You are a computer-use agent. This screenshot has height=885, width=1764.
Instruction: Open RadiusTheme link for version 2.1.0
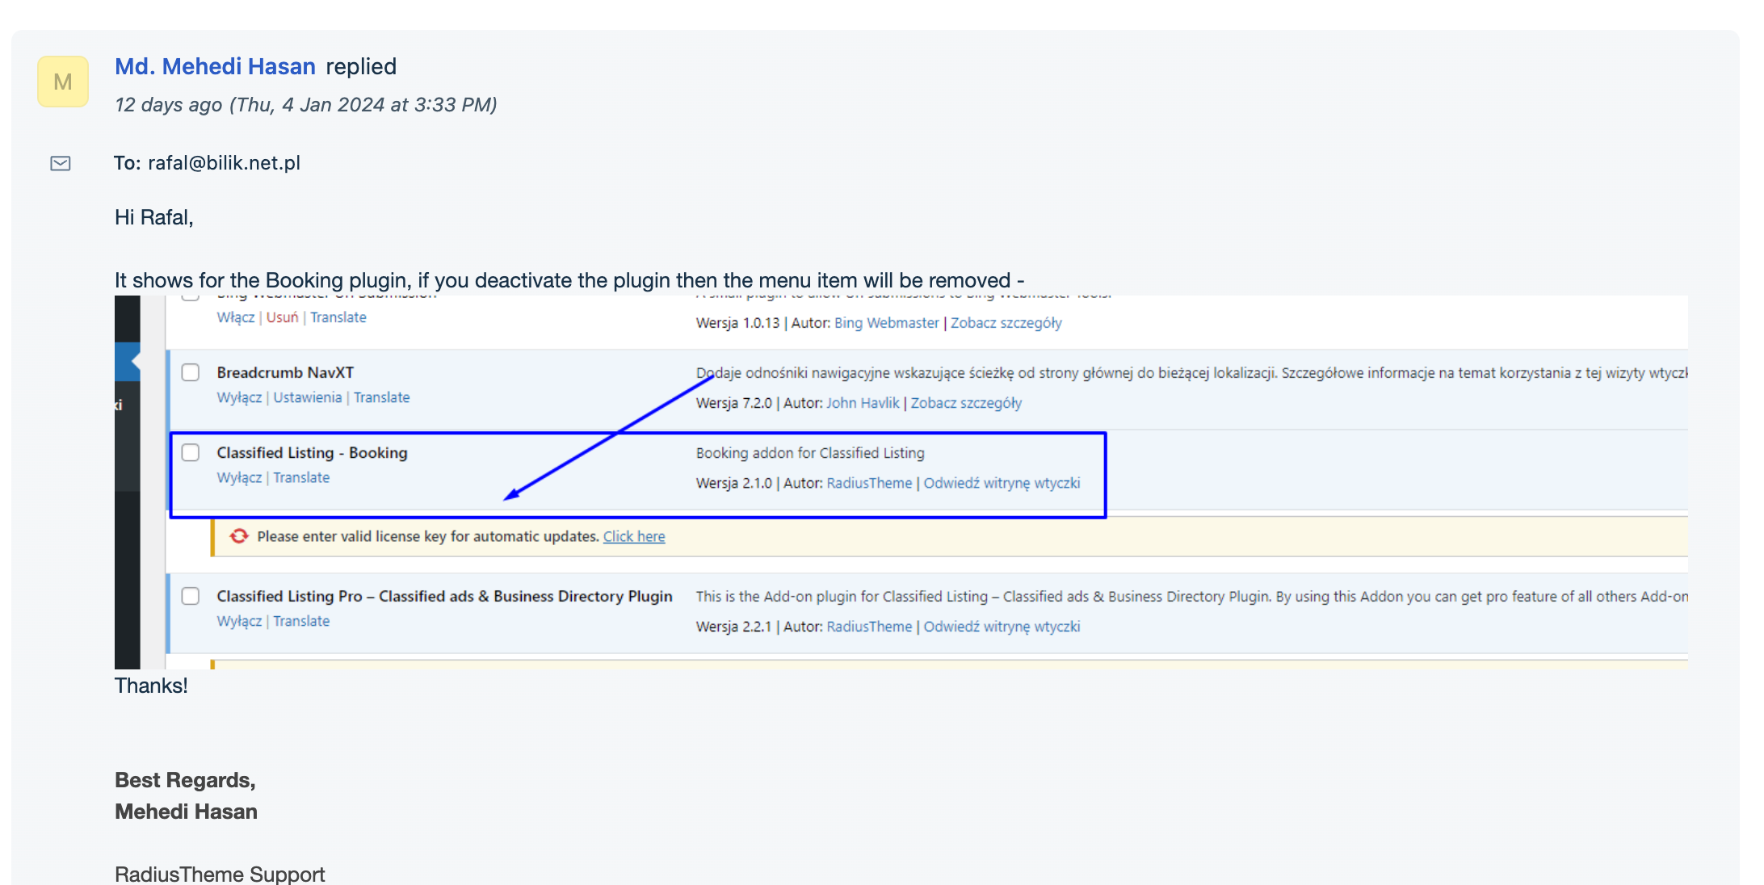[870, 483]
